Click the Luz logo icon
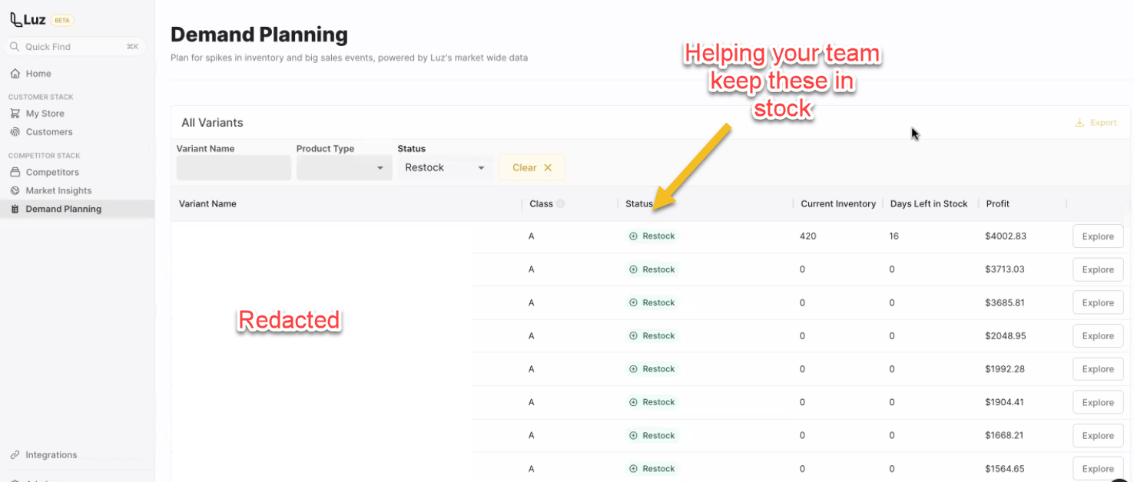The width and height of the screenshot is (1134, 482). pyautogui.click(x=15, y=20)
